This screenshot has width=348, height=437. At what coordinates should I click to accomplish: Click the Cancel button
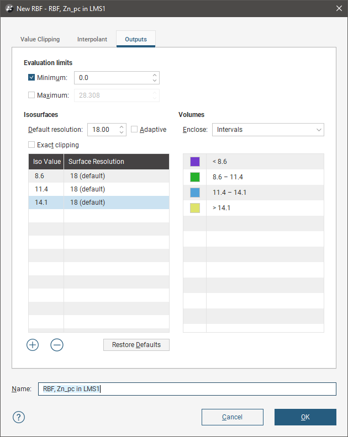tap(232, 417)
